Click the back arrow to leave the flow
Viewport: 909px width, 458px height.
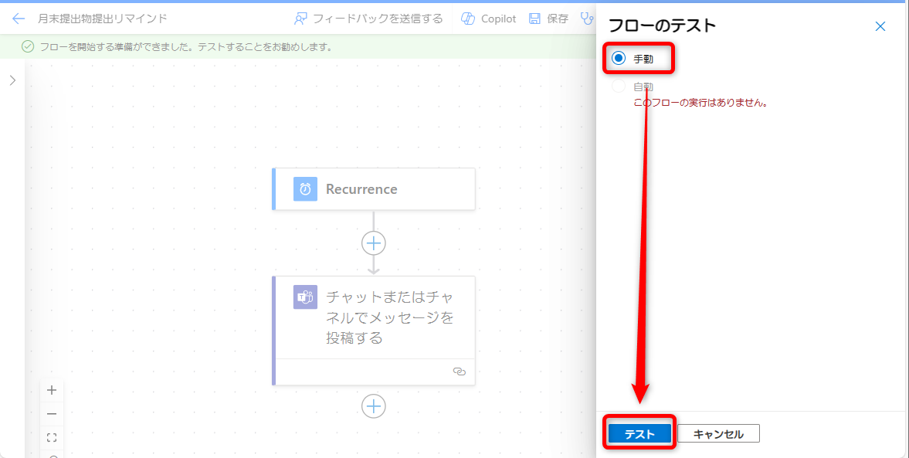[x=19, y=19]
